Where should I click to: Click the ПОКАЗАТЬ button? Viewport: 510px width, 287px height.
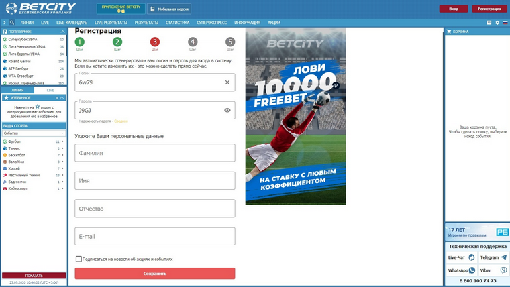coord(34,276)
